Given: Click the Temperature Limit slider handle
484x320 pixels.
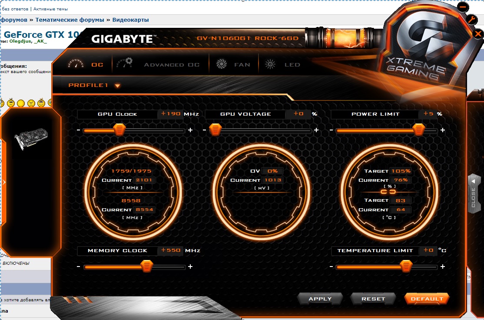Looking at the screenshot, I should pyautogui.click(x=406, y=266).
